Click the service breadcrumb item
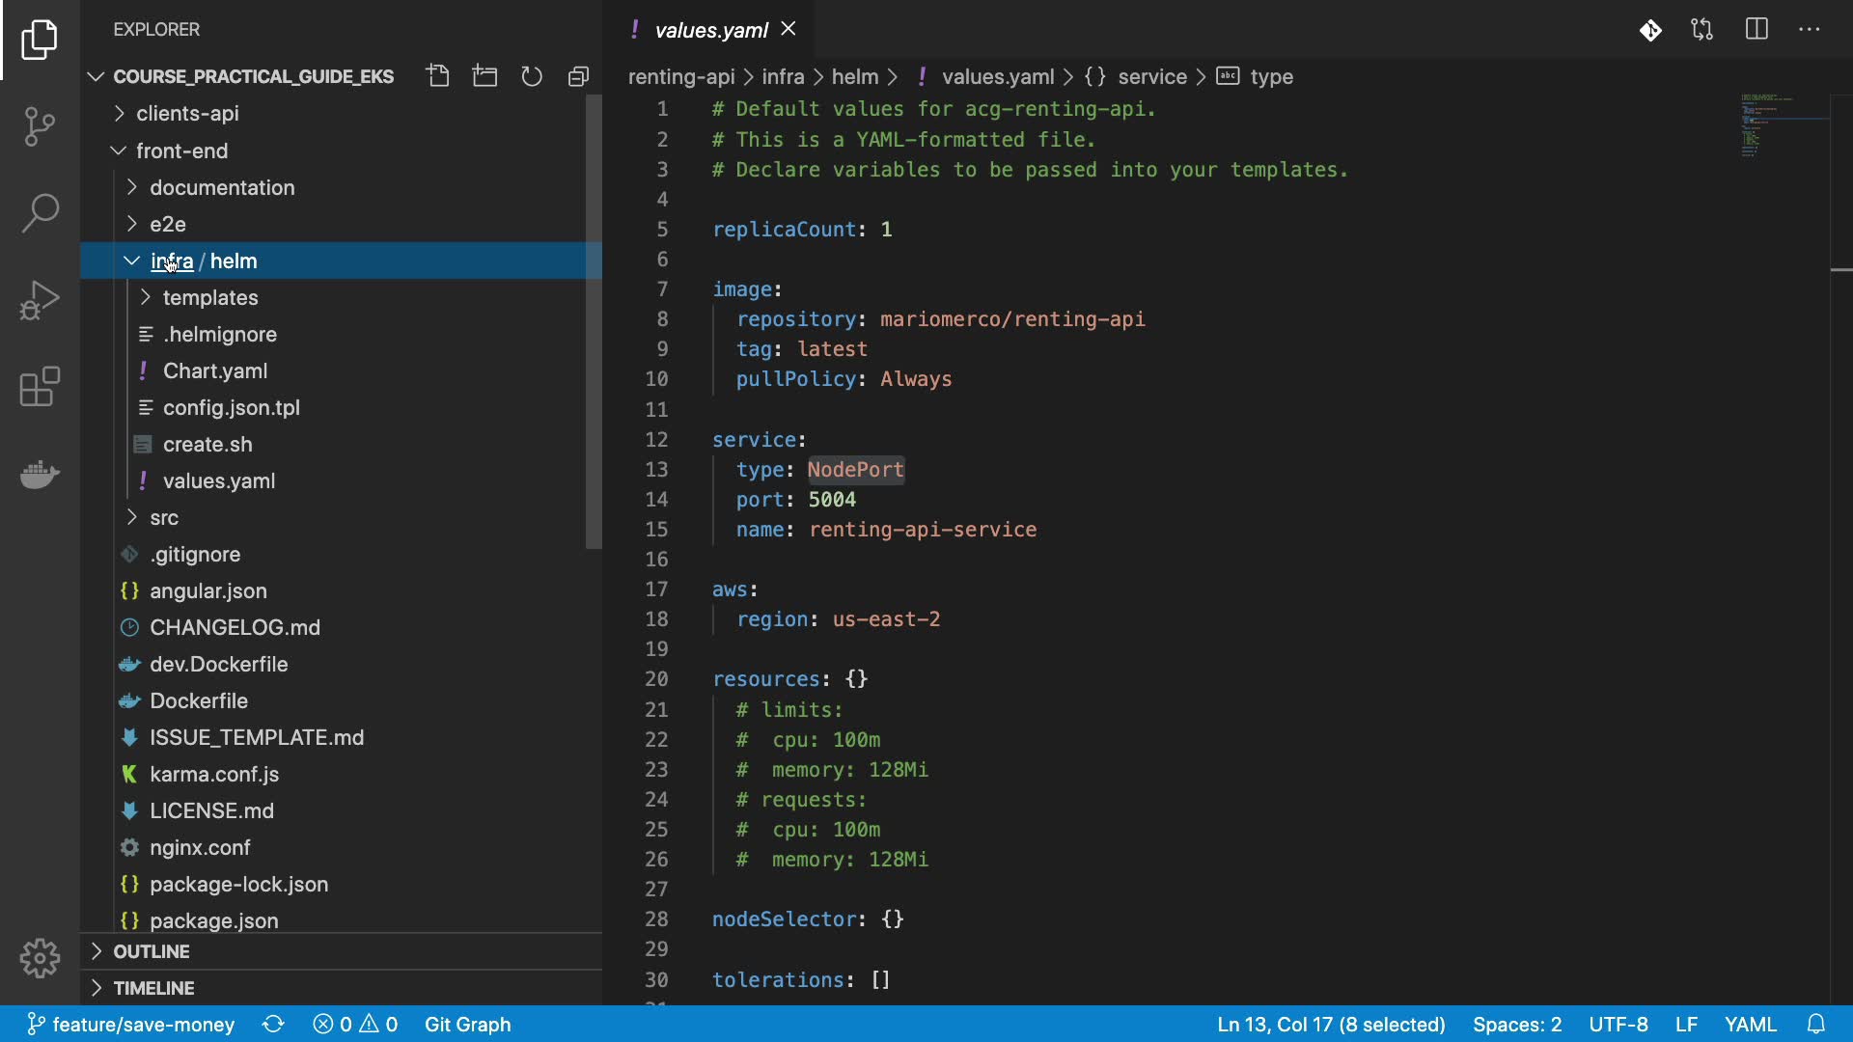The height and width of the screenshot is (1042, 1853). pyautogui.click(x=1151, y=76)
